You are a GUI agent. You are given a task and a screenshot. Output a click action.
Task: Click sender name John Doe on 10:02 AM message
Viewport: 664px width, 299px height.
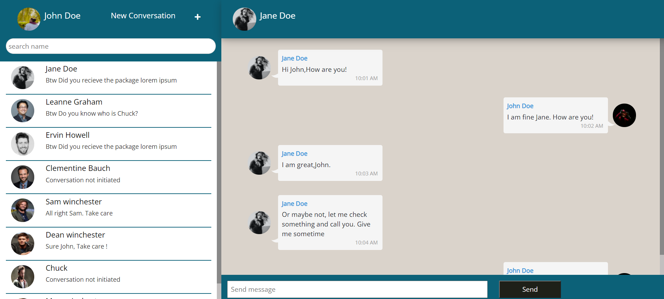520,106
